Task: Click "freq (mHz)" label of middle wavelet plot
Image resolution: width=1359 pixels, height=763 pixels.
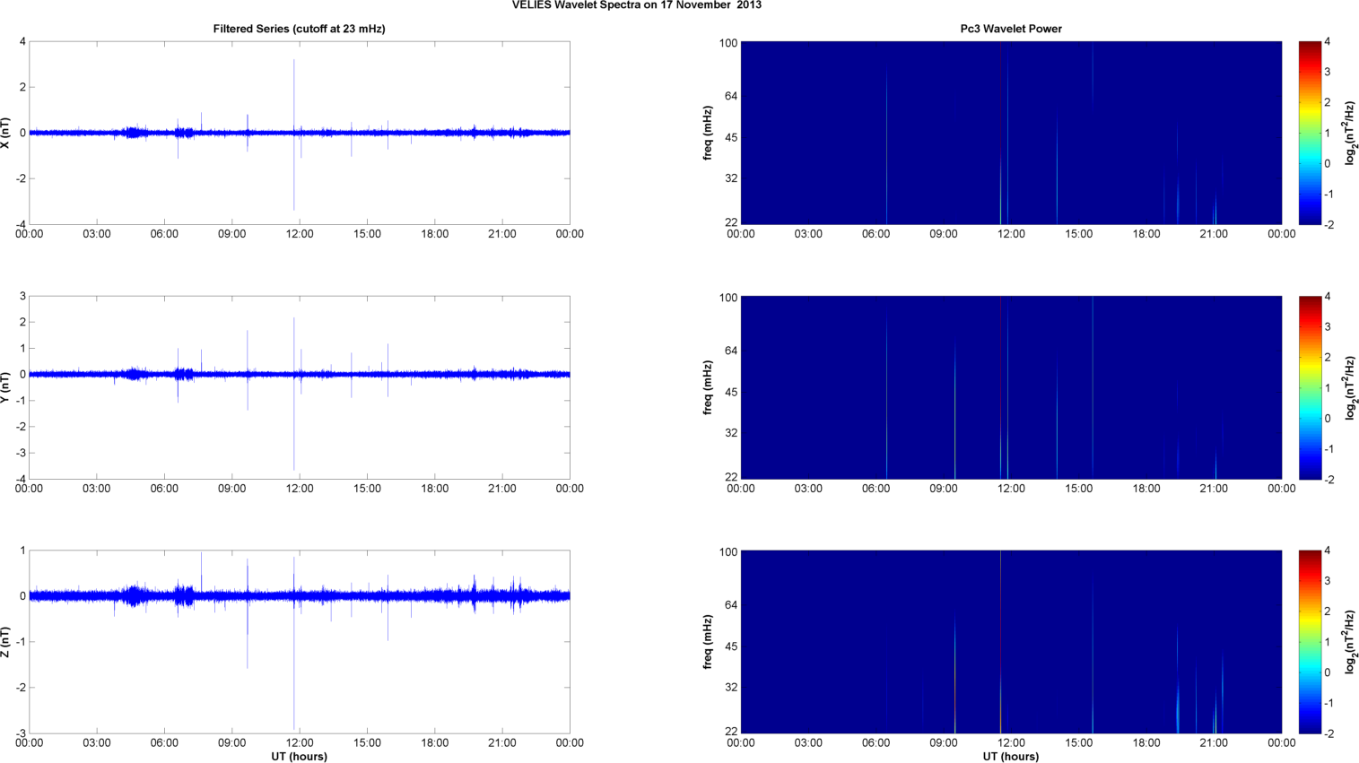Action: pyautogui.click(x=708, y=387)
